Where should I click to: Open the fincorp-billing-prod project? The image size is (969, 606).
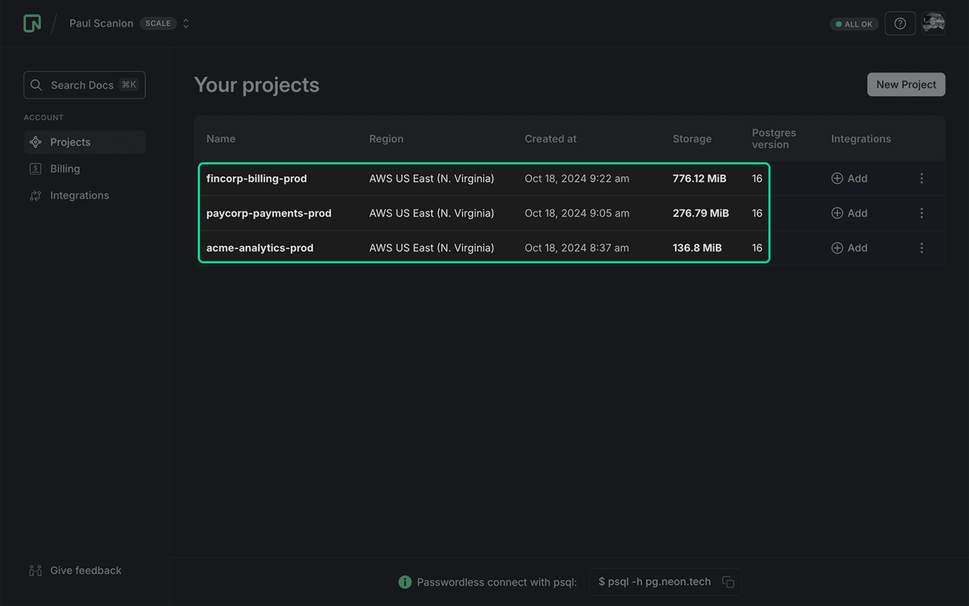[257, 178]
